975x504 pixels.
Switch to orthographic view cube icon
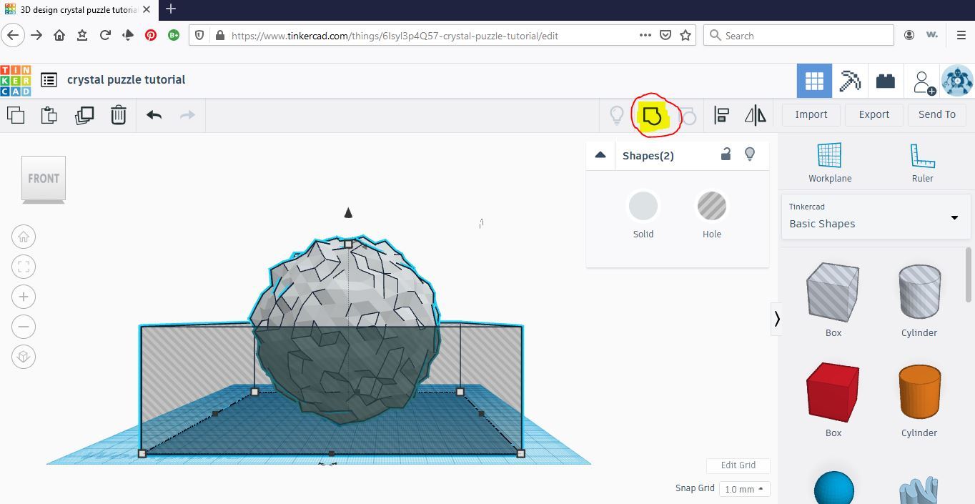[x=24, y=357]
